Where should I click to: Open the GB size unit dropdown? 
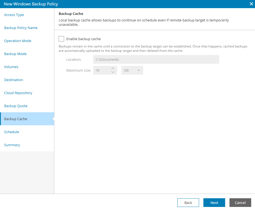pos(132,70)
